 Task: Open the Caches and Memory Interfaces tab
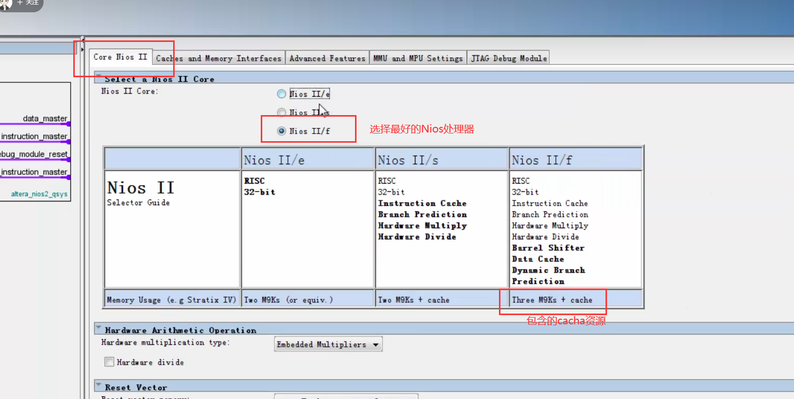pyautogui.click(x=219, y=58)
